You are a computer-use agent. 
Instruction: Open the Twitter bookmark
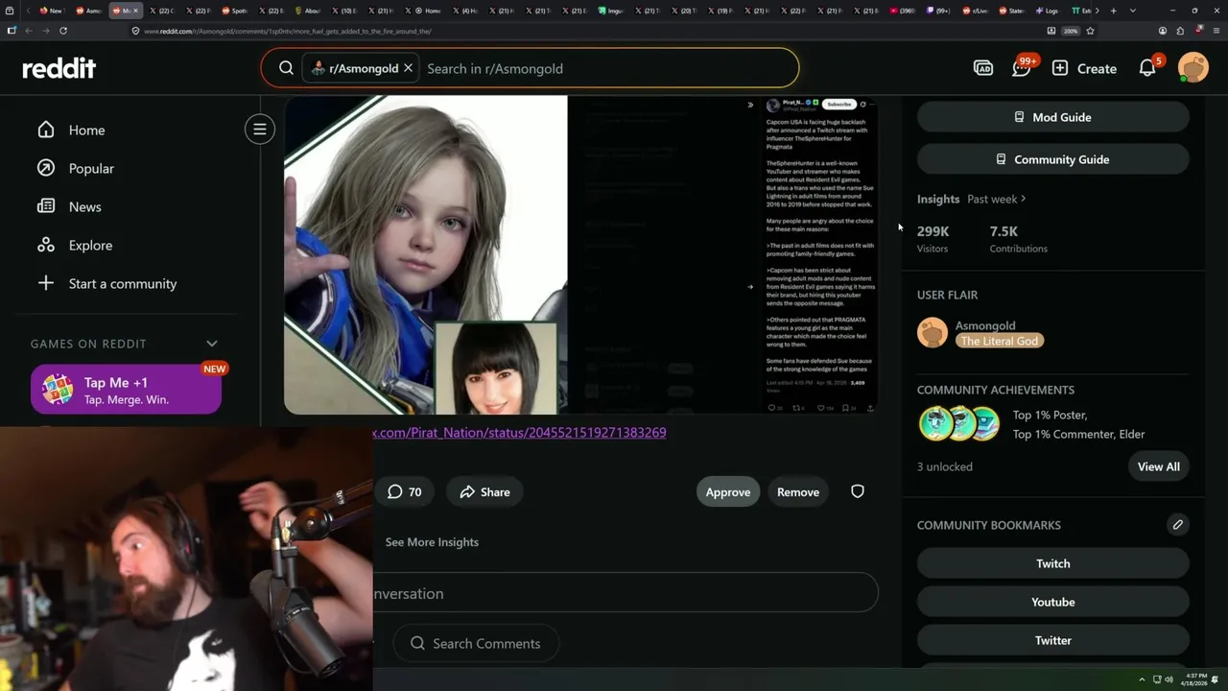click(1053, 640)
